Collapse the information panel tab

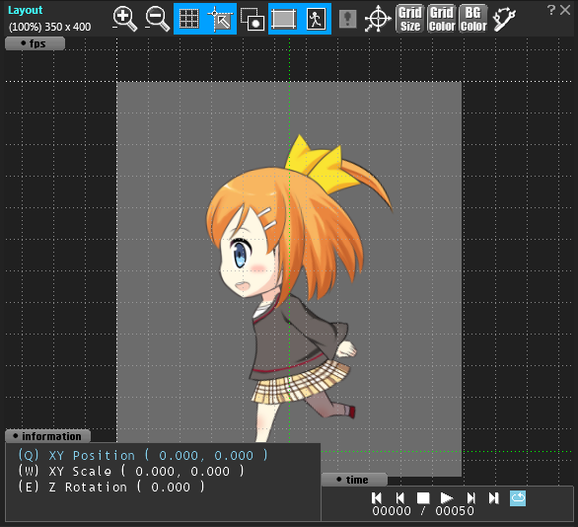[x=48, y=436]
